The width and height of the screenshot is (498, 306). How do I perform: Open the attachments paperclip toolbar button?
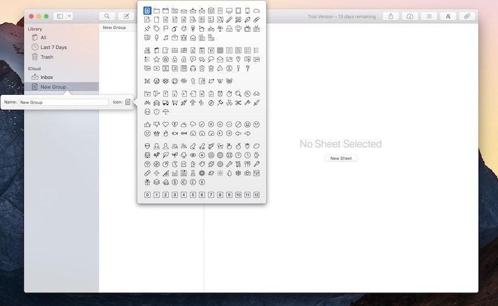467,16
